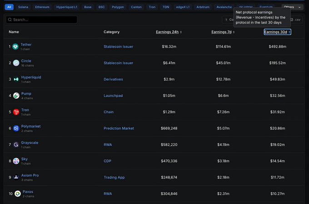Click the search magnifier icon
The height and width of the screenshot is (204, 309).
click(x=10, y=20)
